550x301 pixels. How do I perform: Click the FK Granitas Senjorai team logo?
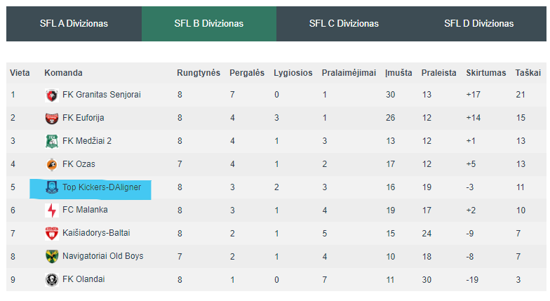(x=52, y=95)
